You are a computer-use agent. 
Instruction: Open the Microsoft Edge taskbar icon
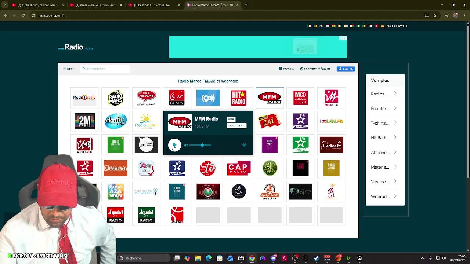click(x=209, y=258)
